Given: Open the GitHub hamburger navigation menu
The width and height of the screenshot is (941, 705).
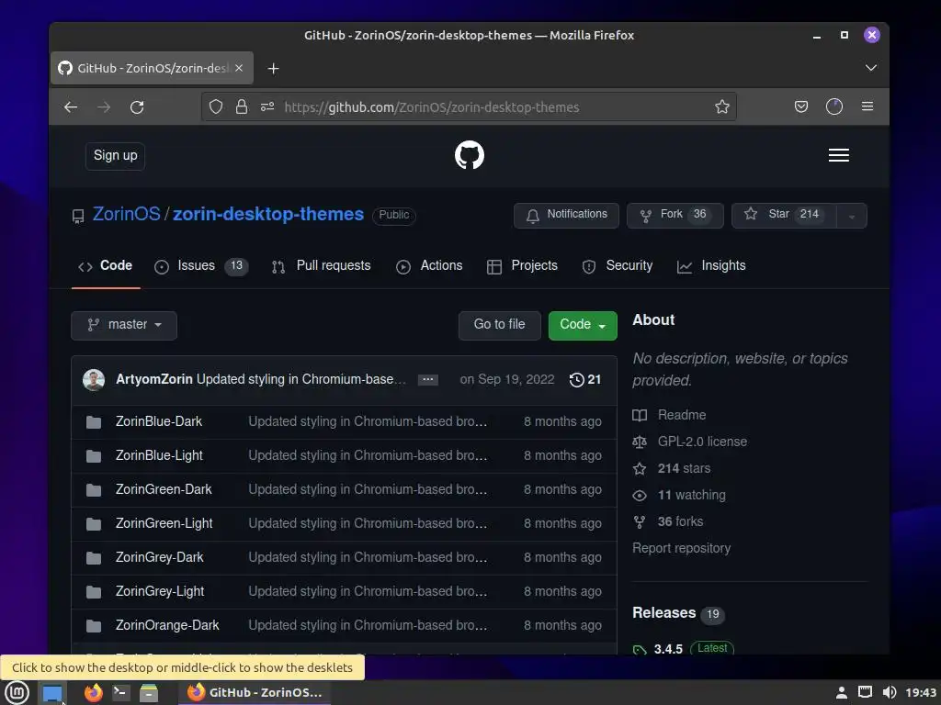Looking at the screenshot, I should 838,155.
